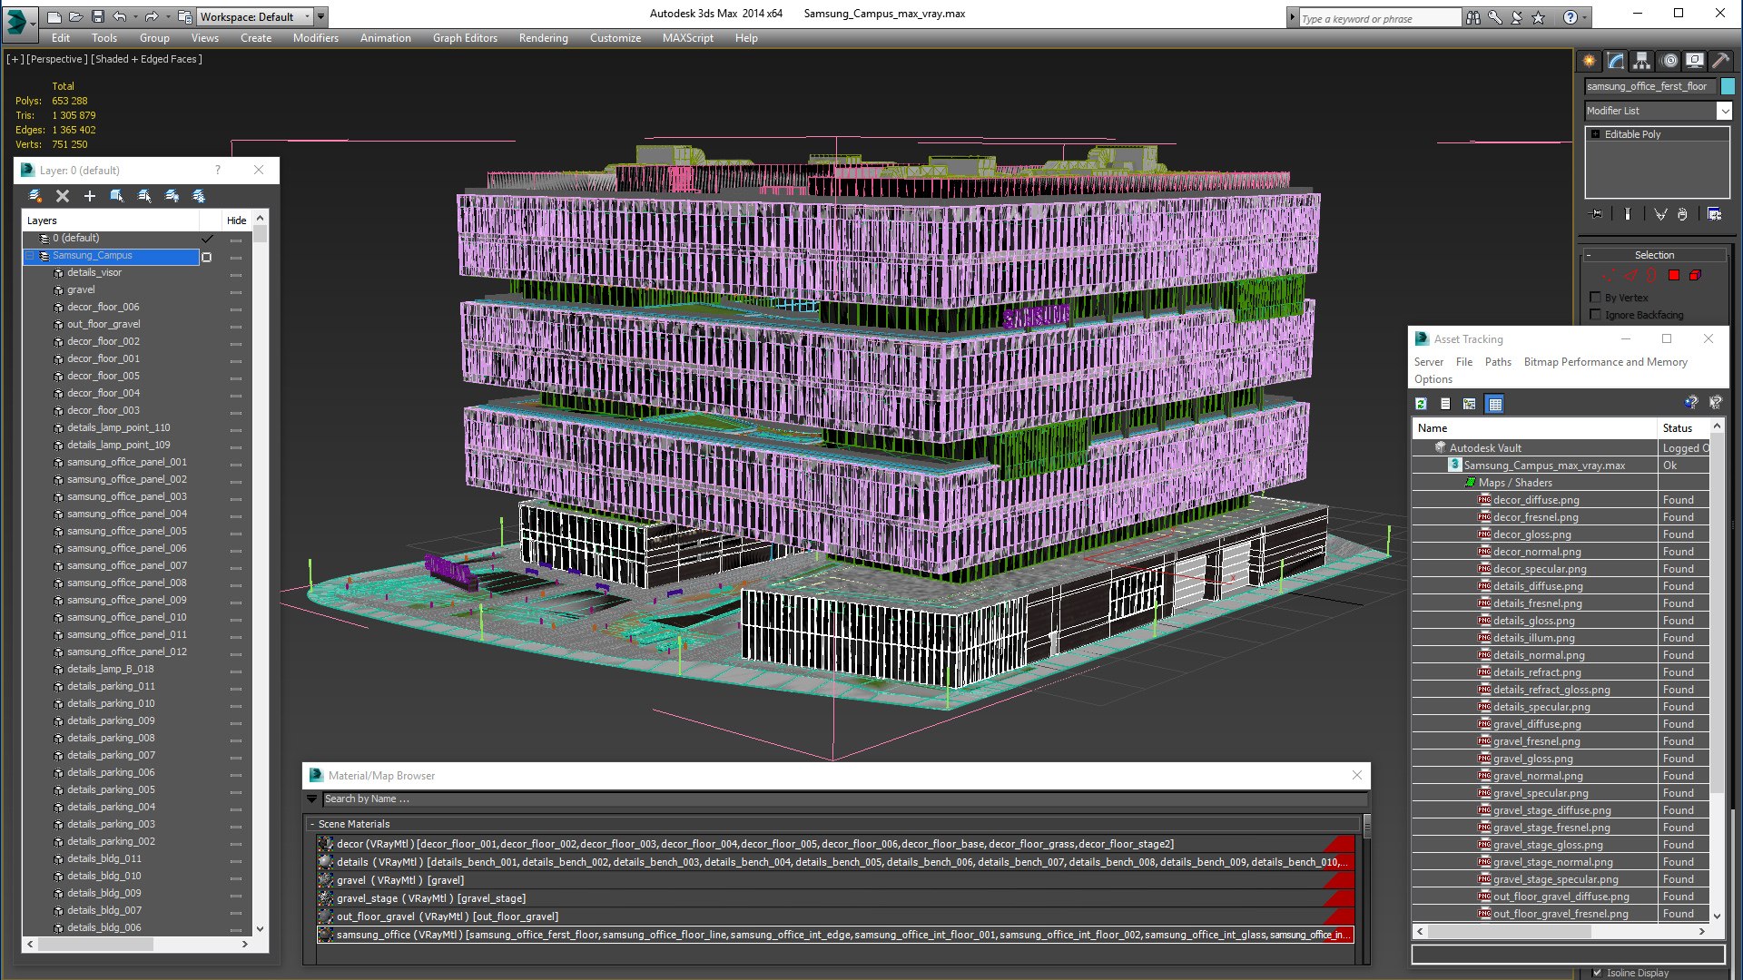Image resolution: width=1743 pixels, height=980 pixels.
Task: Click the Undo arrow icon
Action: (120, 16)
